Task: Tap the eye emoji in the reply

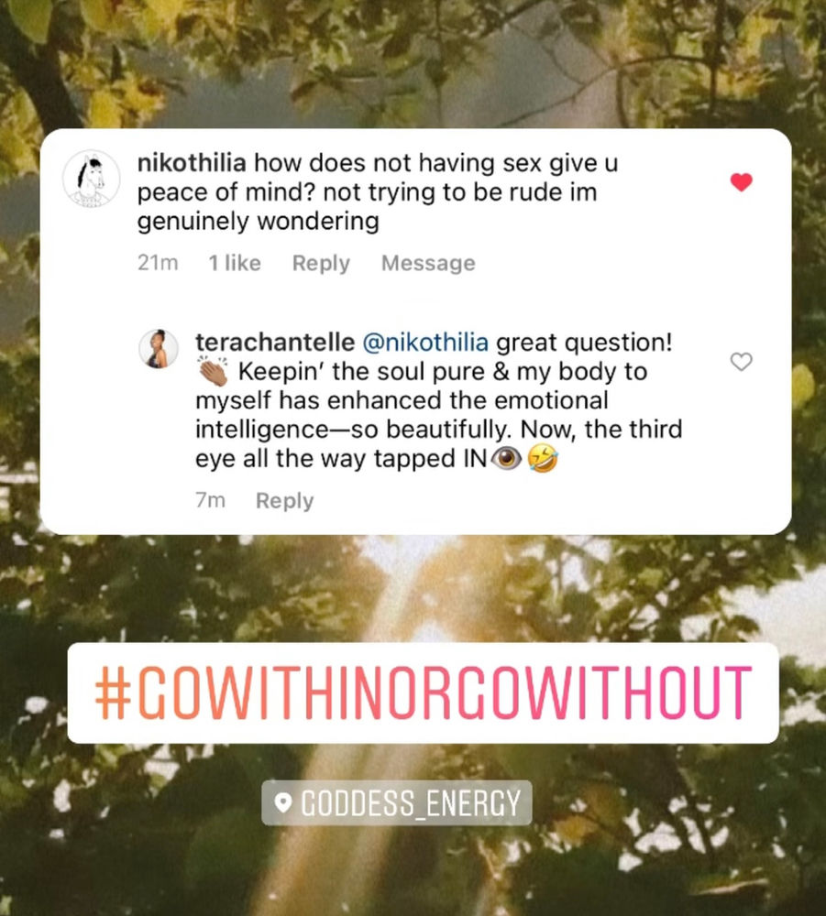Action: (506, 459)
